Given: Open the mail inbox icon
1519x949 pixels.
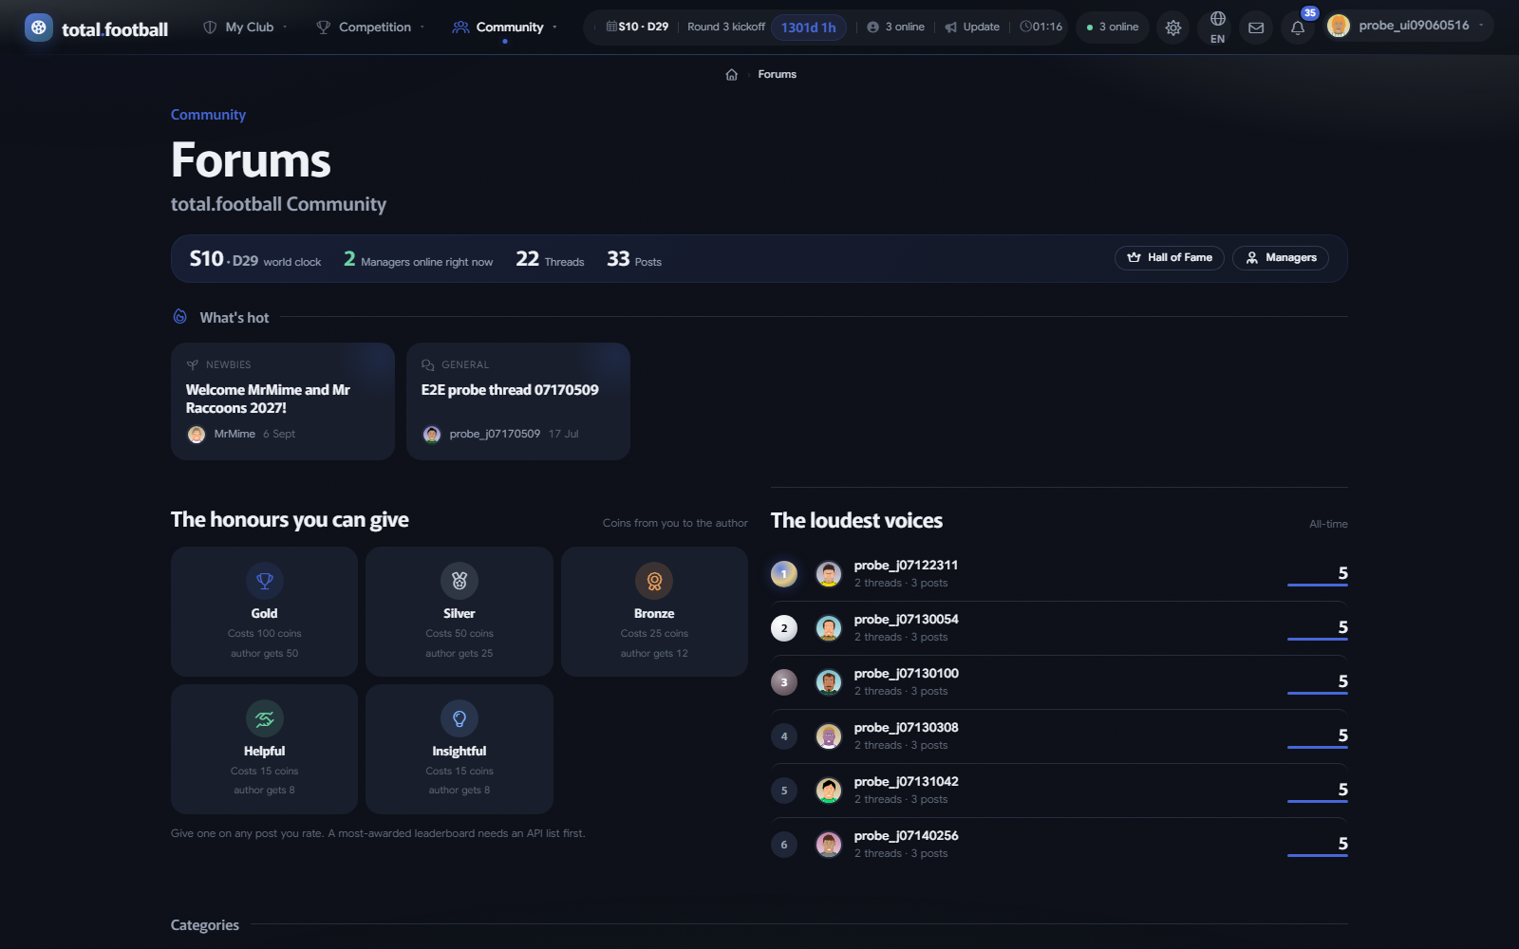Looking at the screenshot, I should [1256, 28].
